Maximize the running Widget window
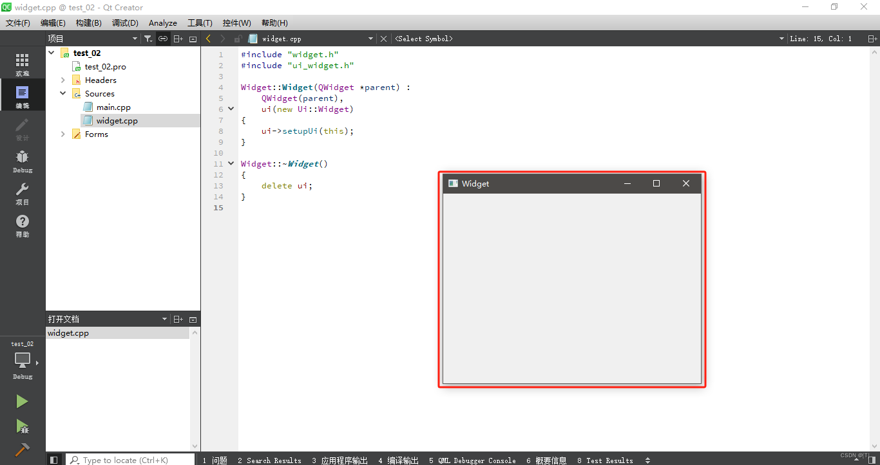The image size is (880, 465). pyautogui.click(x=656, y=183)
